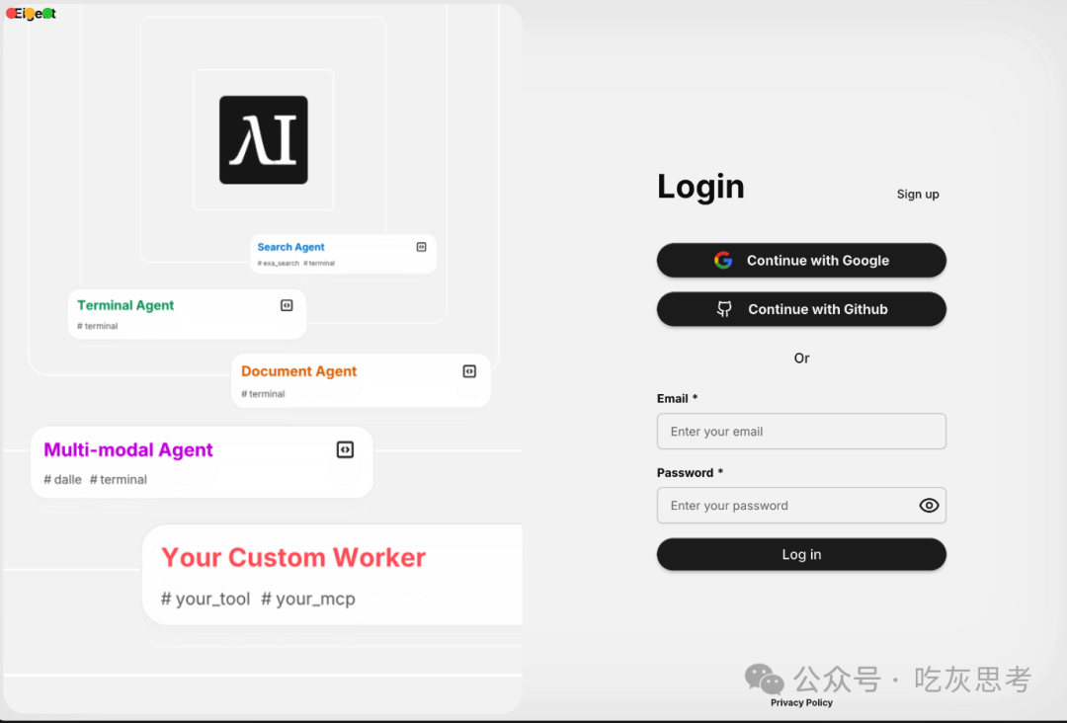Select the Multi-modal Agent title

[x=127, y=450]
